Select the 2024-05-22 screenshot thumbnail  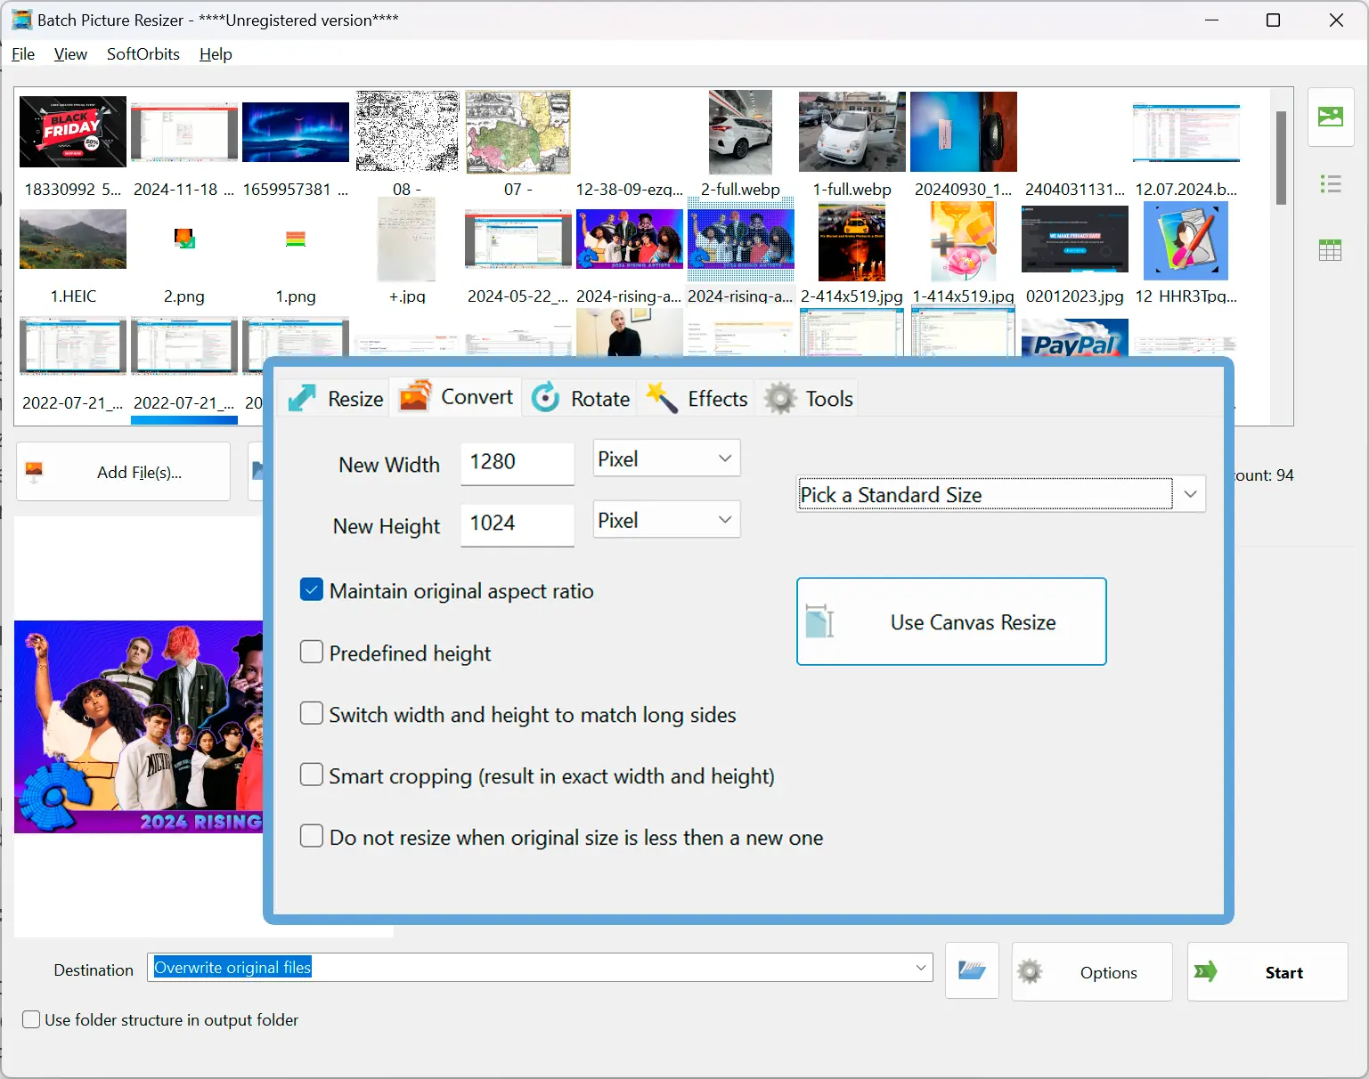tap(518, 239)
